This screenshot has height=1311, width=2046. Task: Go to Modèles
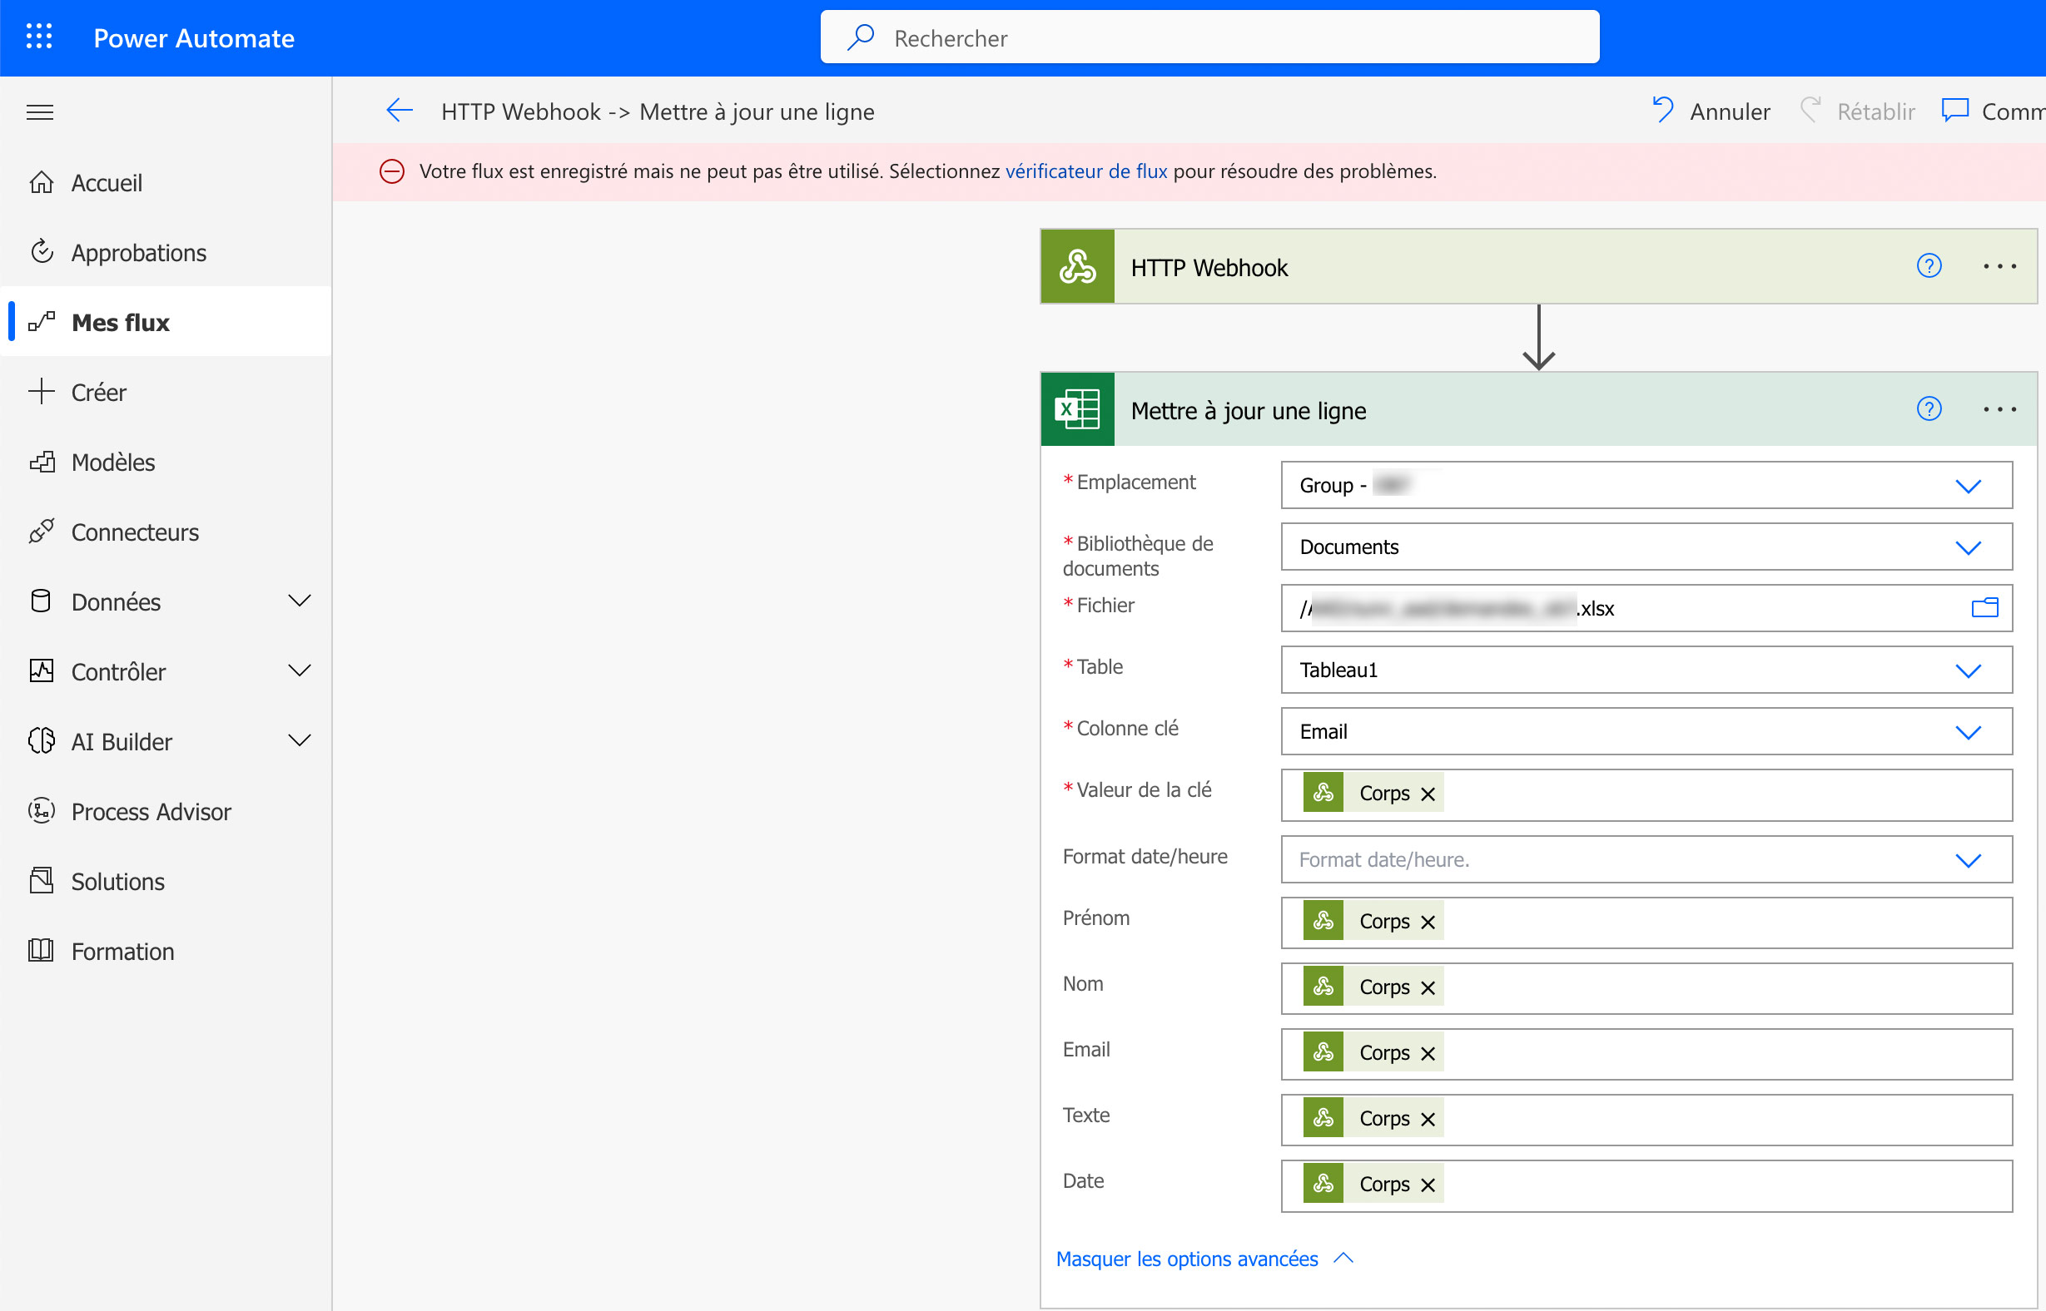[166, 462]
